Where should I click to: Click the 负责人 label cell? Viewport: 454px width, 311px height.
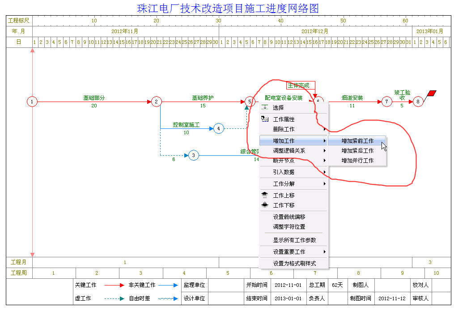[317, 298]
